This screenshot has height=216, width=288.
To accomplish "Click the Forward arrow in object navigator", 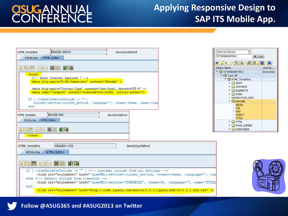I will tap(226, 63).
